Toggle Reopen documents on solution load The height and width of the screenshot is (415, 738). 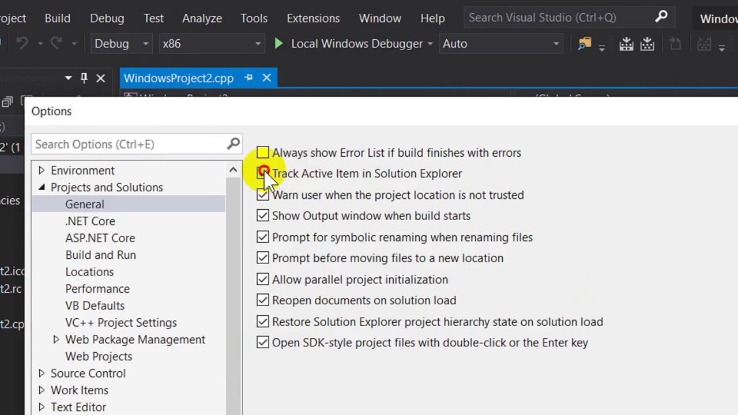tap(263, 300)
